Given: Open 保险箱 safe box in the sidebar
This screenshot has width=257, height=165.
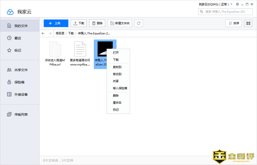Looking at the screenshot, I should (x=19, y=82).
